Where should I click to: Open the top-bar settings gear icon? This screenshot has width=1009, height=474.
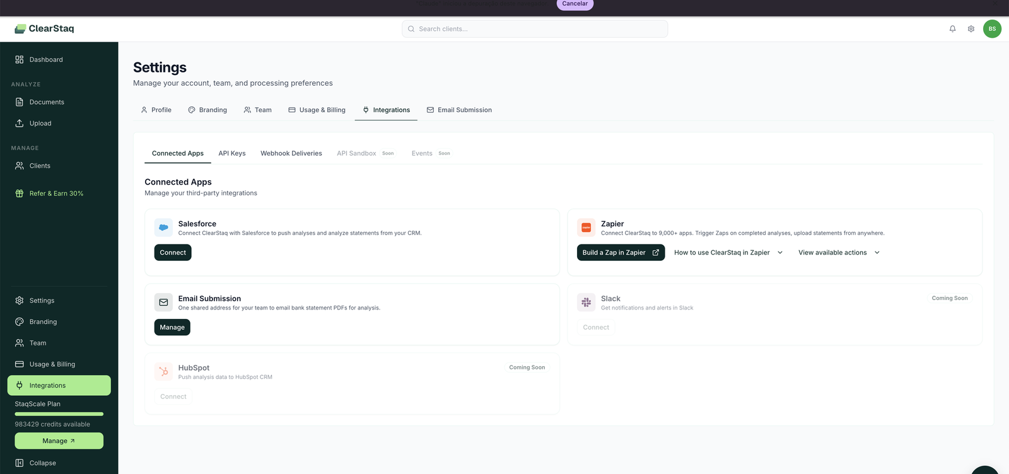[971, 28]
